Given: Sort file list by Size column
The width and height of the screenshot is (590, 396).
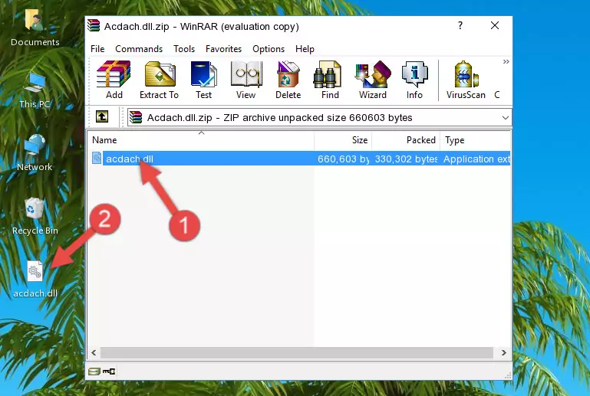Looking at the screenshot, I should [343, 140].
